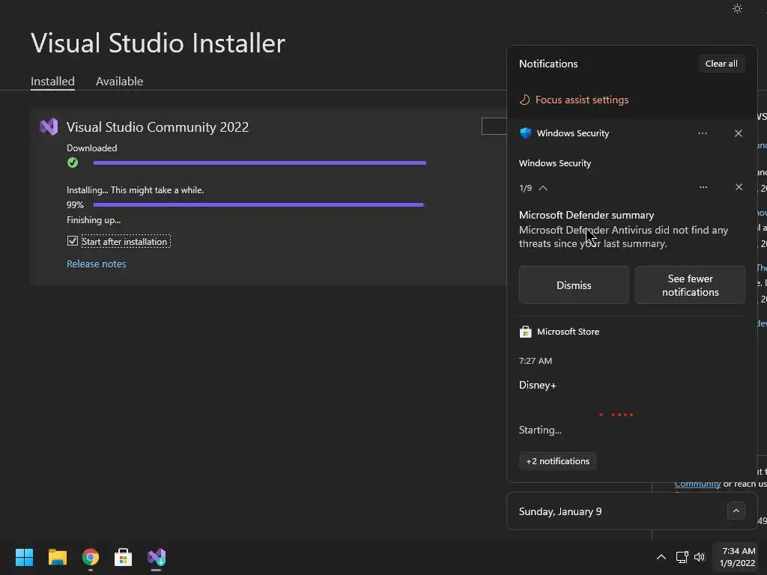Click the installing progress bar
The width and height of the screenshot is (767, 575).
258,204
